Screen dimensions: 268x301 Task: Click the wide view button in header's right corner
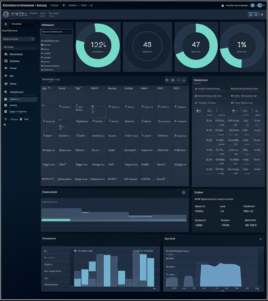[x=253, y=14]
